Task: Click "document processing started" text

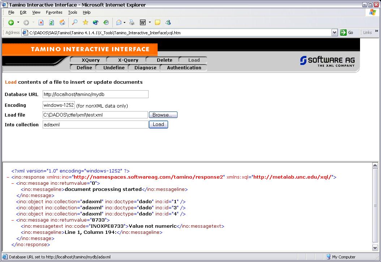Action: pos(103,189)
